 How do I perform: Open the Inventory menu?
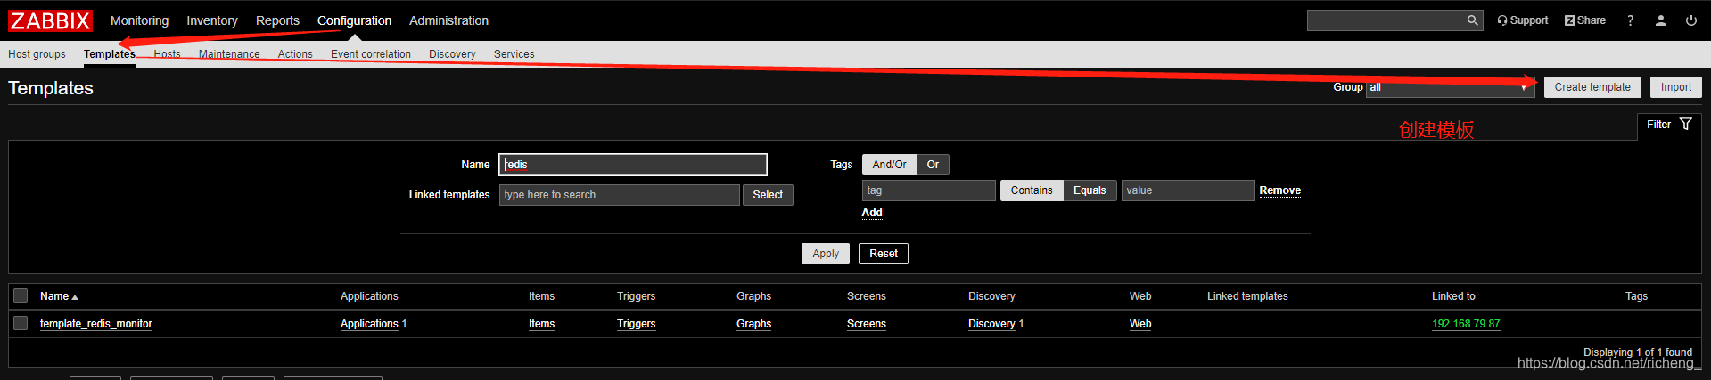[x=212, y=20]
